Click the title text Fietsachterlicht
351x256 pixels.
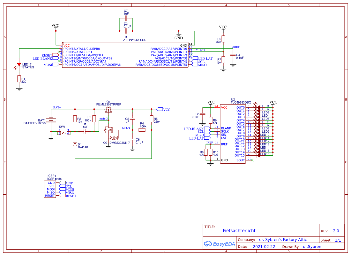(239, 229)
